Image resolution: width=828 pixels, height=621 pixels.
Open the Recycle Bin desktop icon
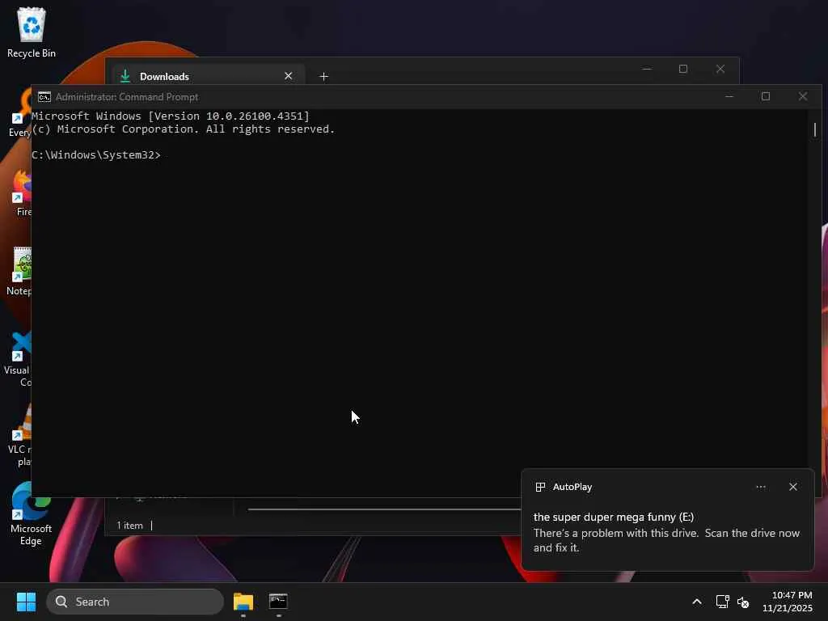click(x=32, y=32)
